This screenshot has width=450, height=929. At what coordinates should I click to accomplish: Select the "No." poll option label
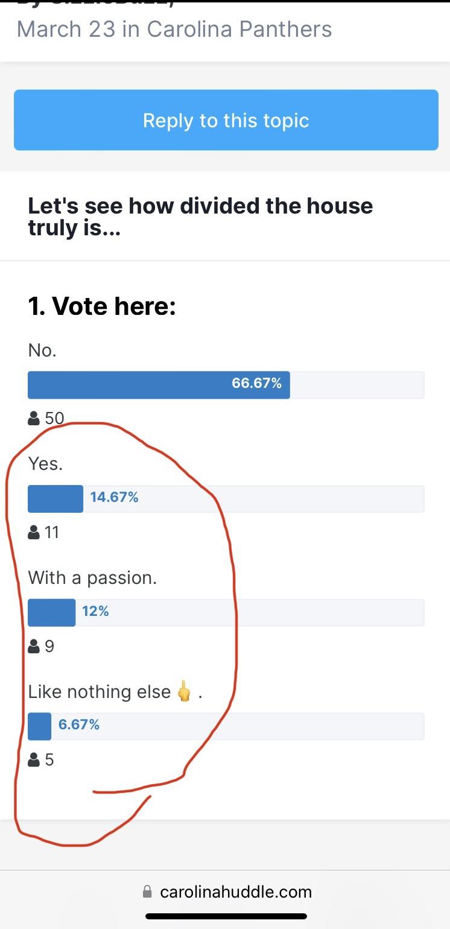click(42, 350)
